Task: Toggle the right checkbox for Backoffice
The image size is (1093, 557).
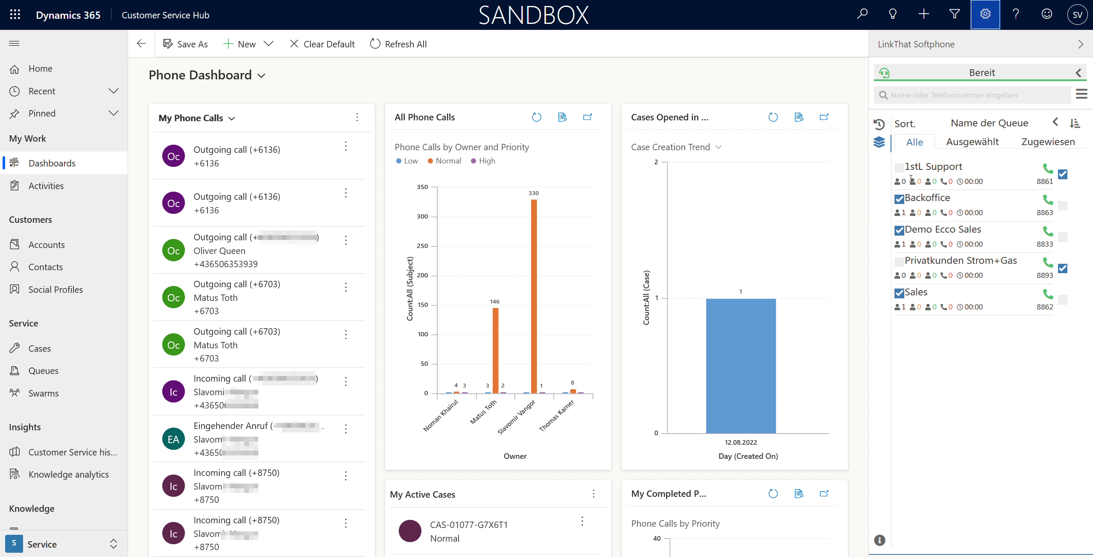Action: [x=1063, y=206]
